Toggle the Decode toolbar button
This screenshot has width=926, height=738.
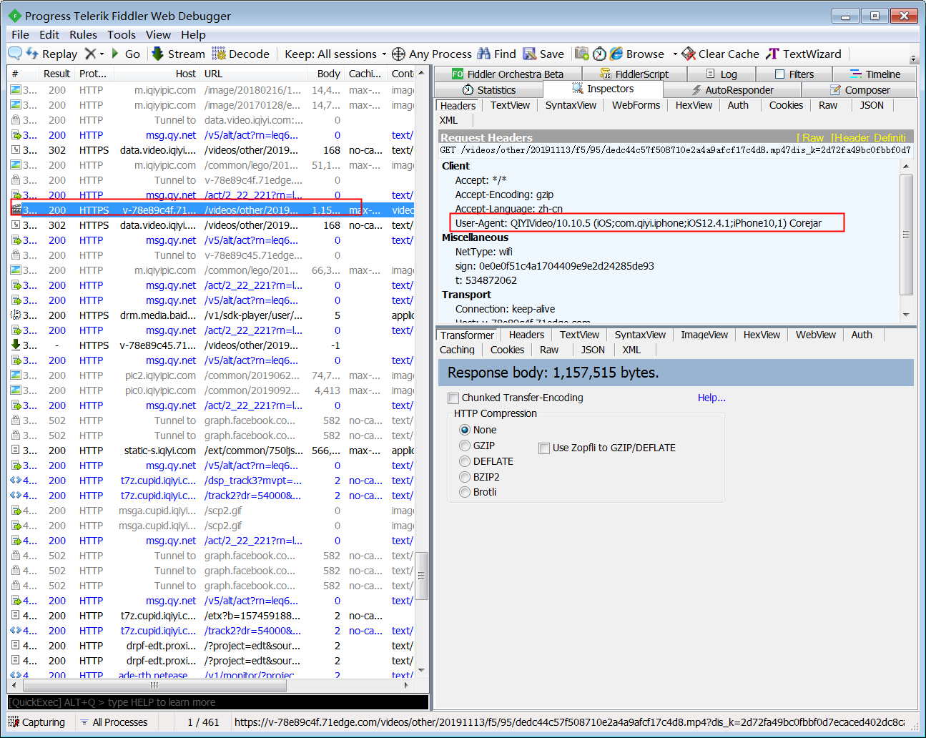coord(240,54)
